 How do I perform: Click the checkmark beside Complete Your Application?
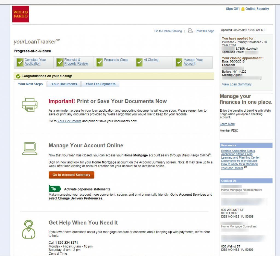click(20, 62)
